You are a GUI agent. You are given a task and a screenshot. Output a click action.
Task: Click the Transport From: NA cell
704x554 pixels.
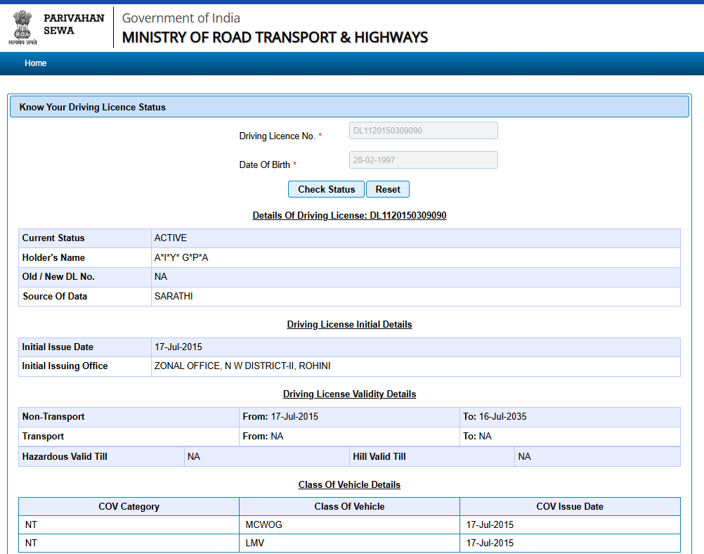349,437
